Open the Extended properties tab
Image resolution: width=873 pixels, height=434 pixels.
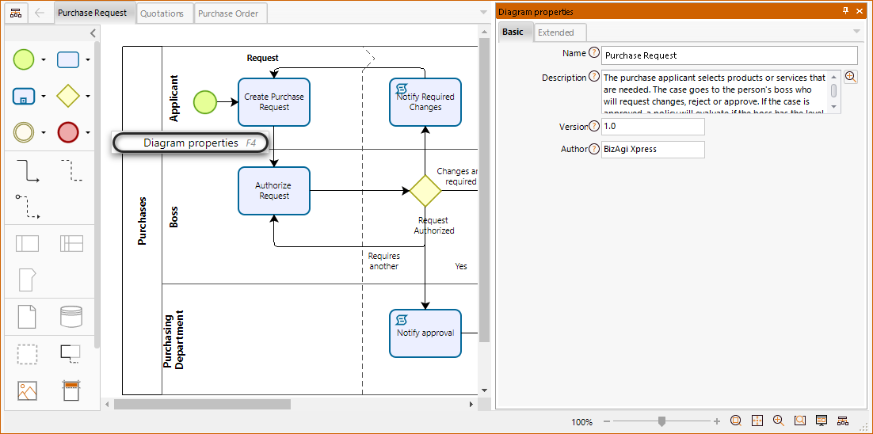pyautogui.click(x=556, y=32)
